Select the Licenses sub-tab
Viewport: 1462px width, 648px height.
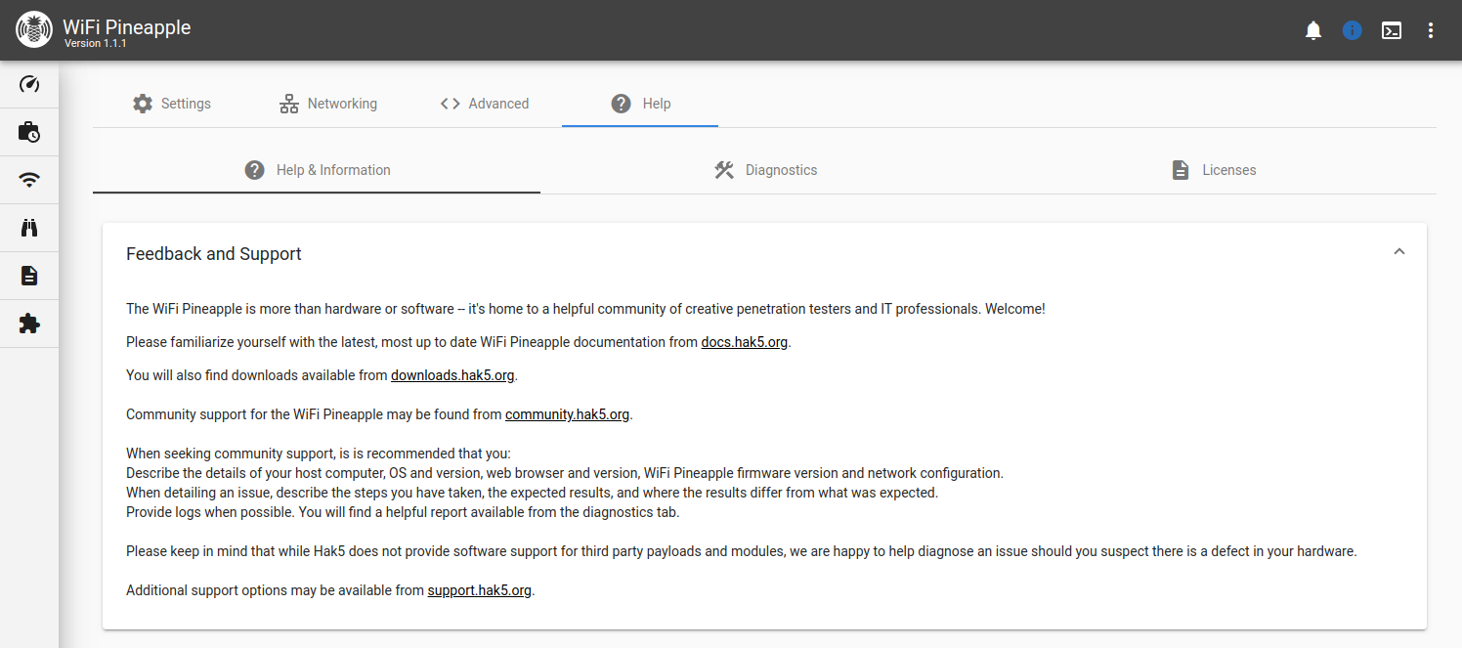click(1213, 170)
